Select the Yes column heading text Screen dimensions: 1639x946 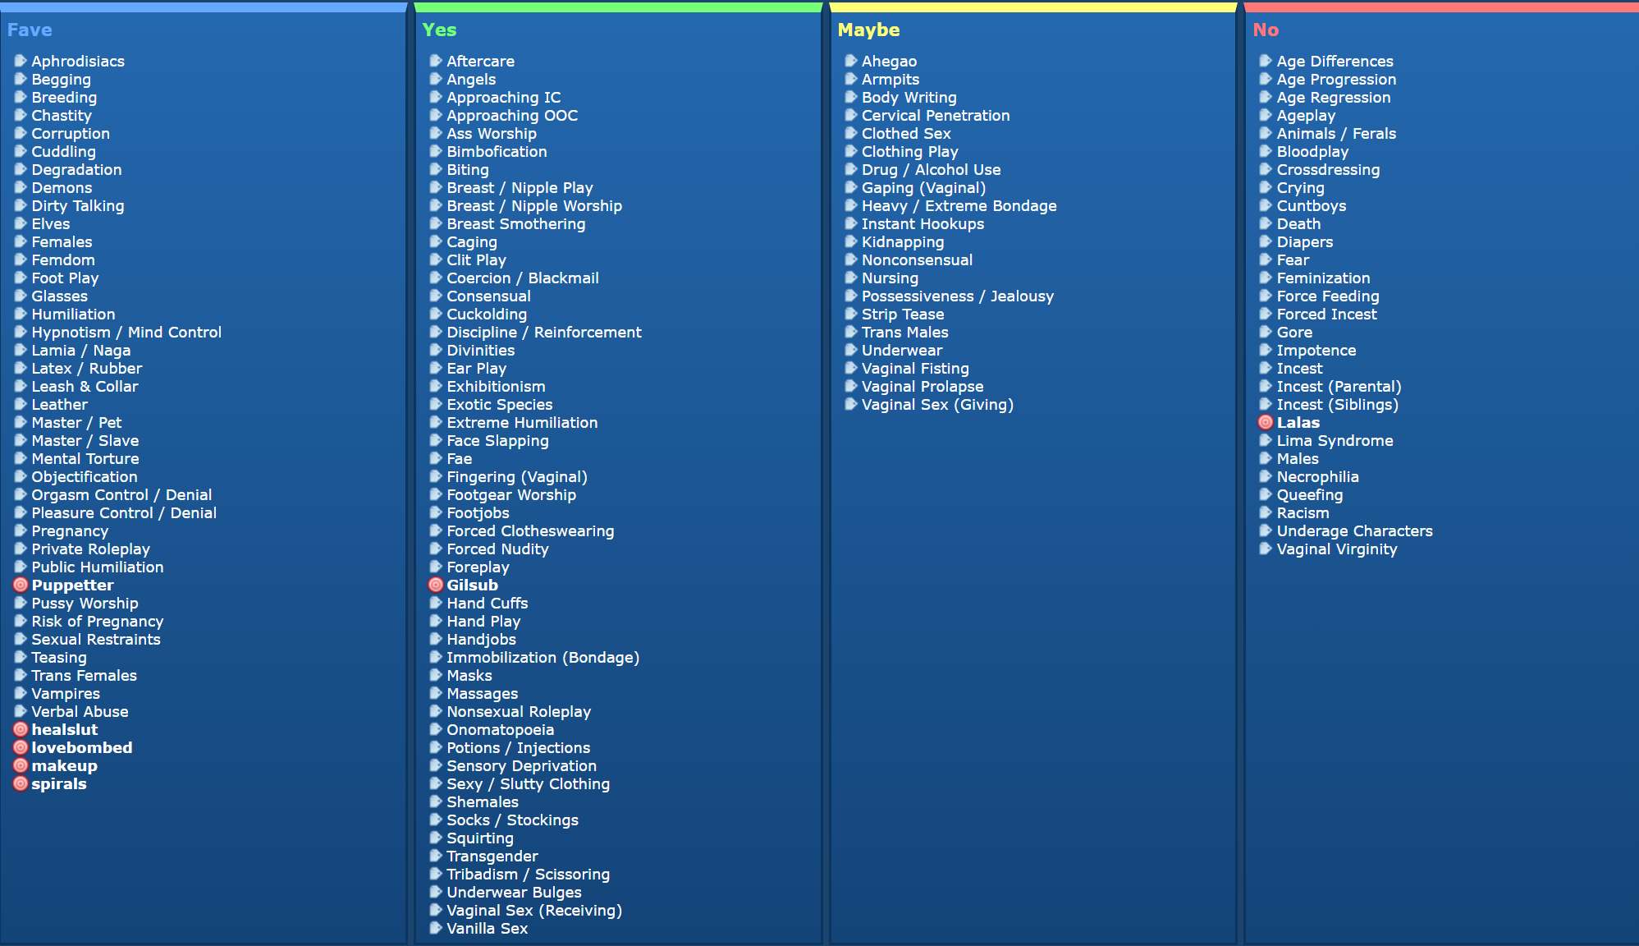[439, 30]
